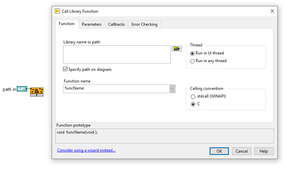Select Run in UI thread option
The image size is (285, 170).
(x=192, y=53)
